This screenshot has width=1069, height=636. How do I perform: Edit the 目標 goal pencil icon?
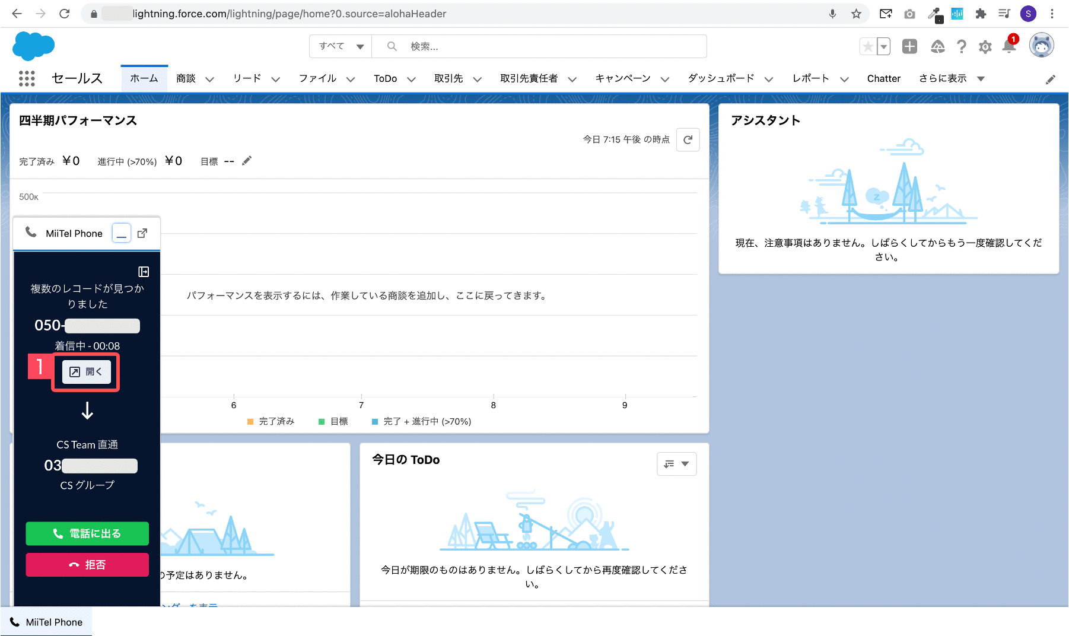pyautogui.click(x=247, y=161)
